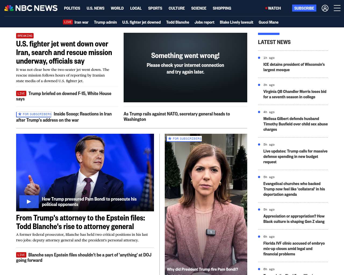Screen dimensions: 344x275
Task: Open ICE detains Wisconsin mosque president story
Action: click(294, 67)
